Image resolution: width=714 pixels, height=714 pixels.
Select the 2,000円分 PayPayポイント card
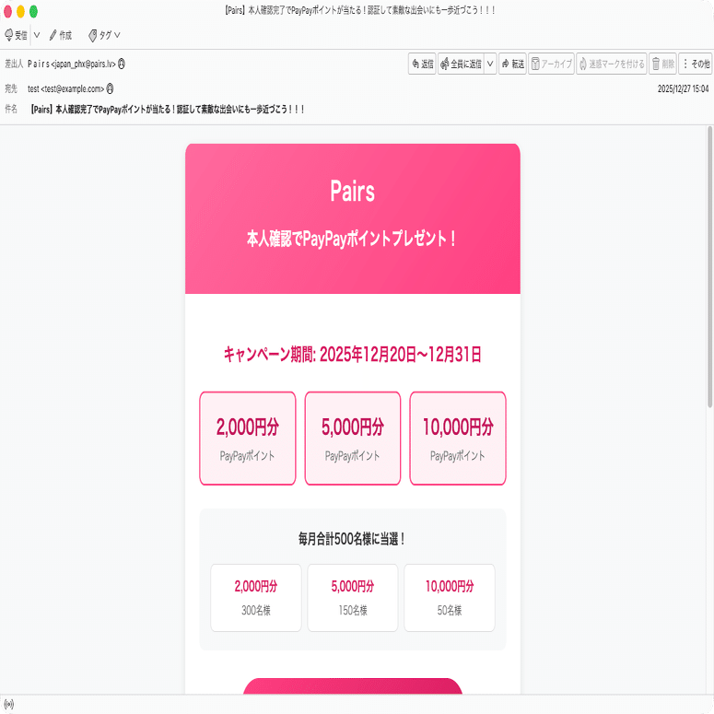248,438
